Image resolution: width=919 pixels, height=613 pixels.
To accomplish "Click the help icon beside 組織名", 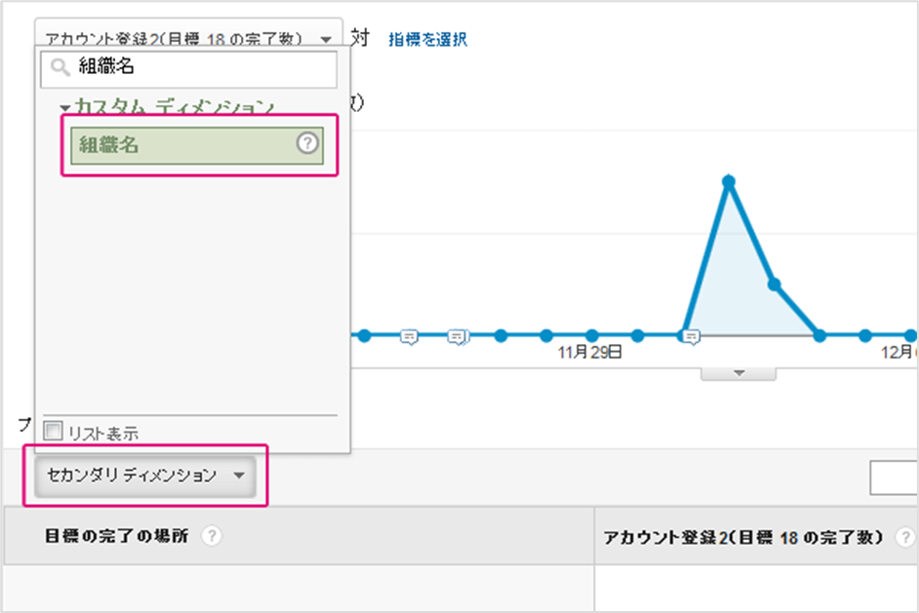I will coord(307,144).
